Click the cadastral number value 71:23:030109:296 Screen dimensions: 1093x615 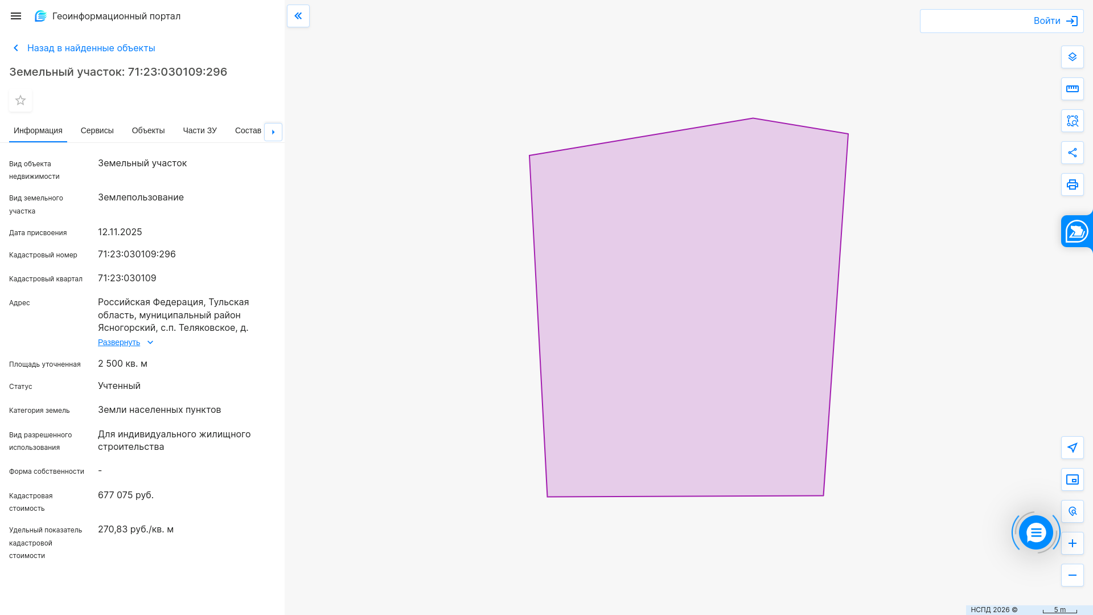[x=137, y=254]
